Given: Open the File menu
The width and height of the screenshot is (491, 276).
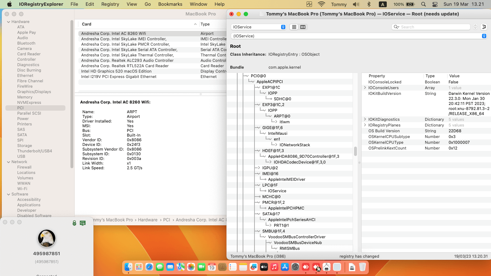Looking at the screenshot, I should 74,4.
